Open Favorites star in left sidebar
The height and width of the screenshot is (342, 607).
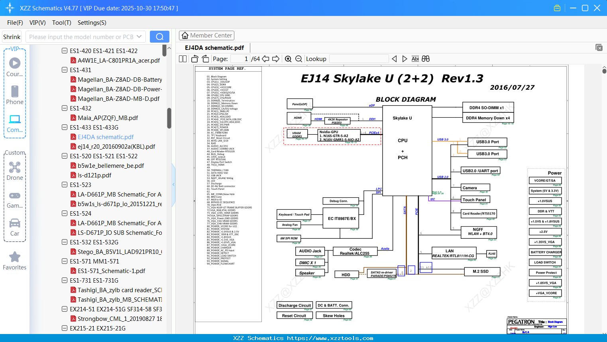15,261
